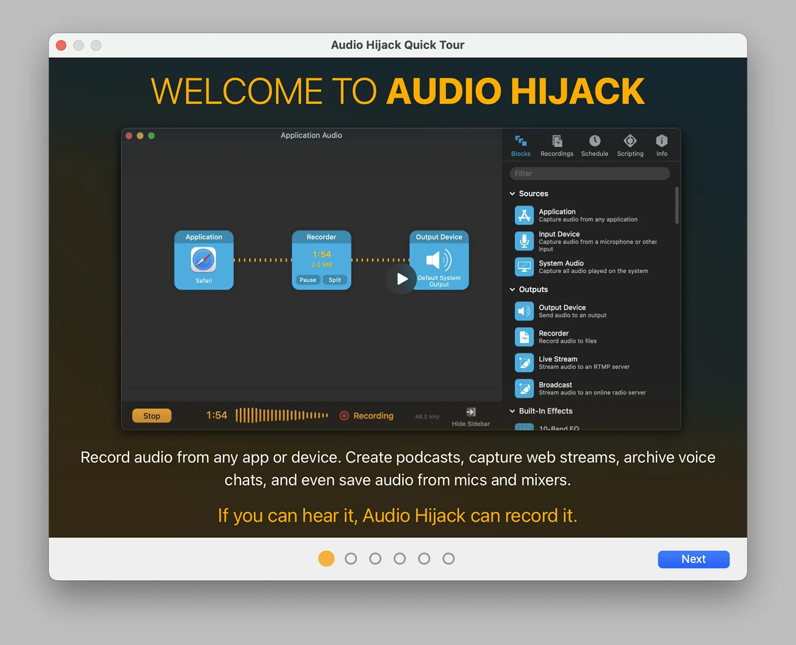Close the Audio Hijack Quick Tour window
The image size is (796, 645).
61,45
